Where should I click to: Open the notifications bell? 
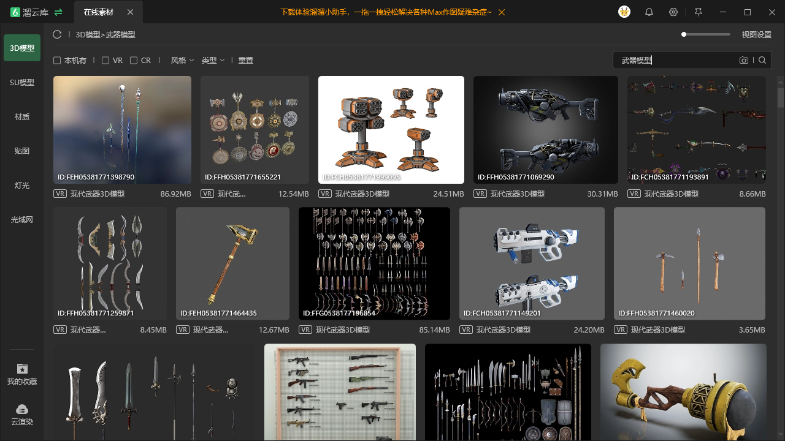click(649, 12)
